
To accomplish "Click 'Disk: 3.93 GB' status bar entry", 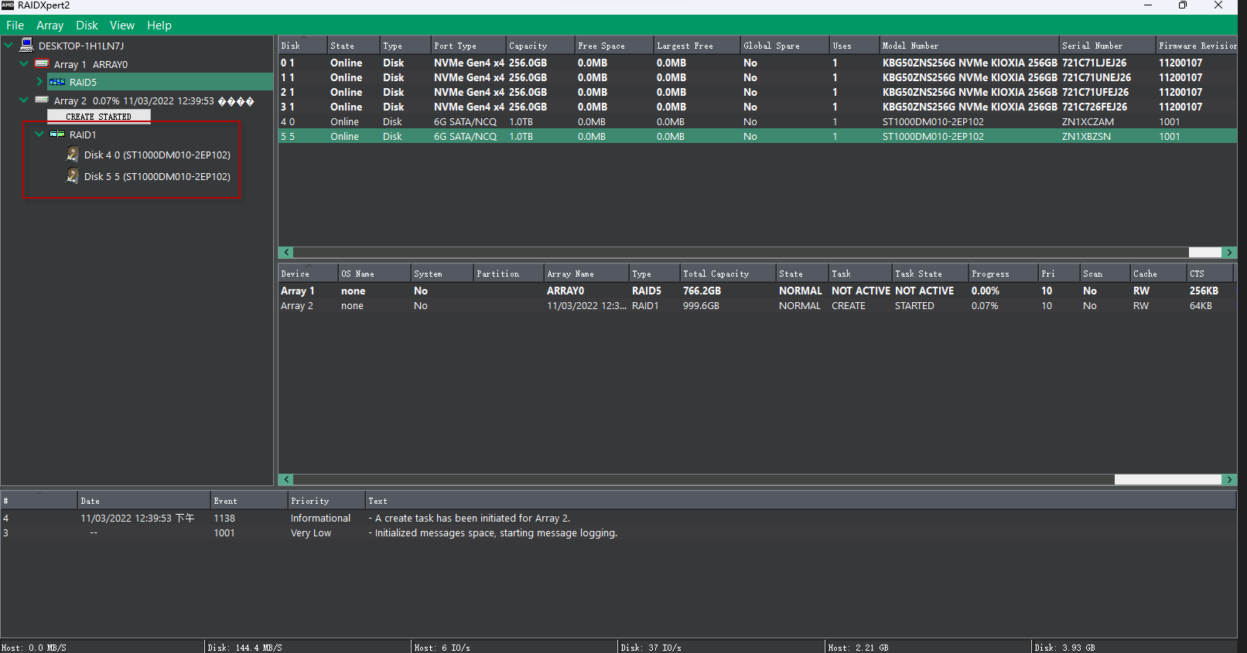I will tap(1134, 647).
